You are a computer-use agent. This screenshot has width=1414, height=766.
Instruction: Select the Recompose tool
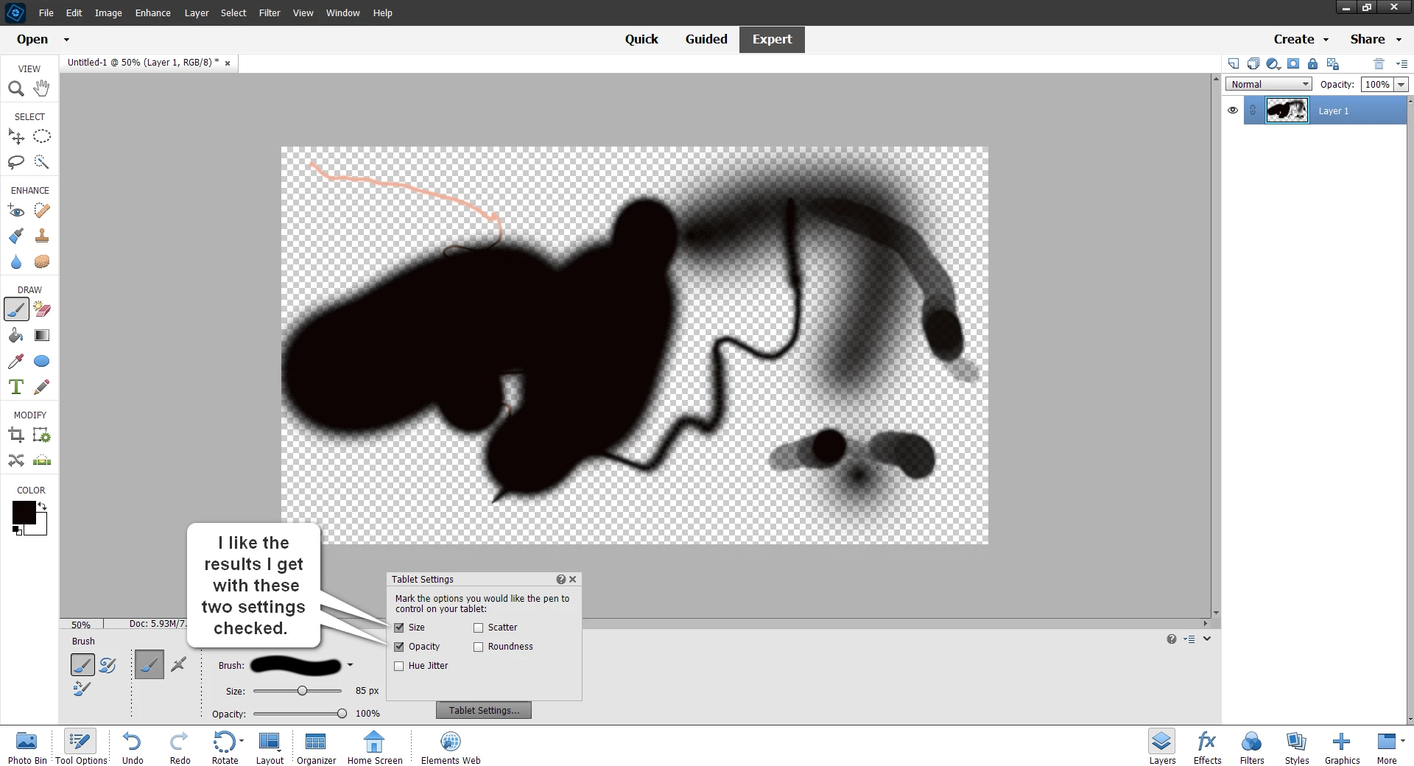point(42,435)
